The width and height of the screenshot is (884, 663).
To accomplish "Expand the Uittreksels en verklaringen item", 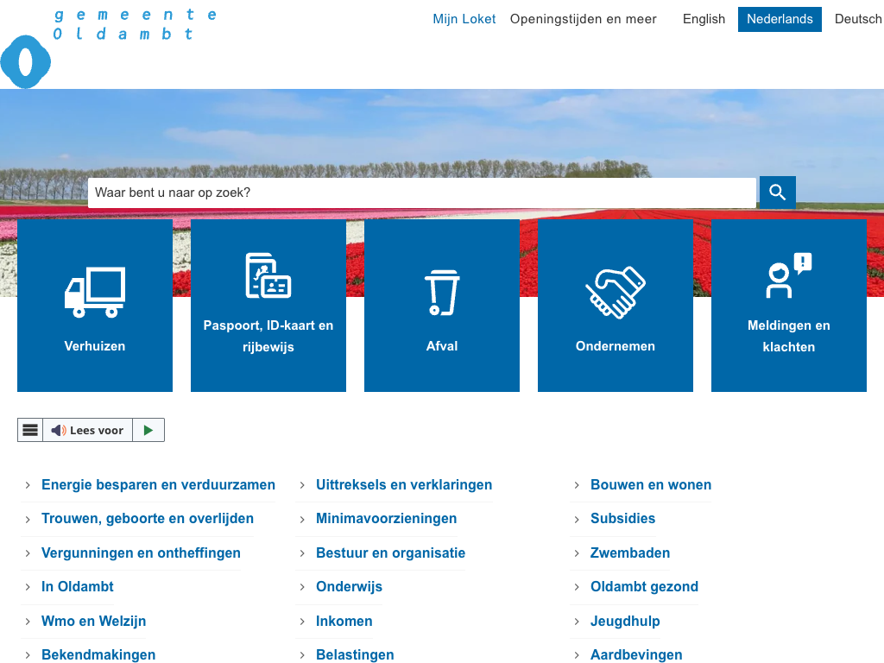I will point(403,485).
